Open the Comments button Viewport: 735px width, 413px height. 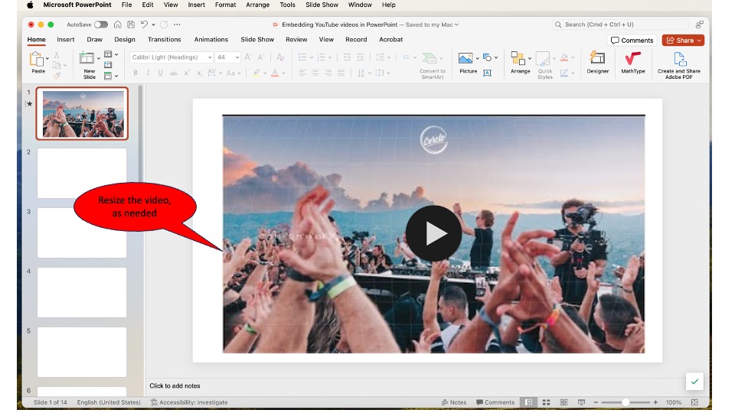click(632, 41)
